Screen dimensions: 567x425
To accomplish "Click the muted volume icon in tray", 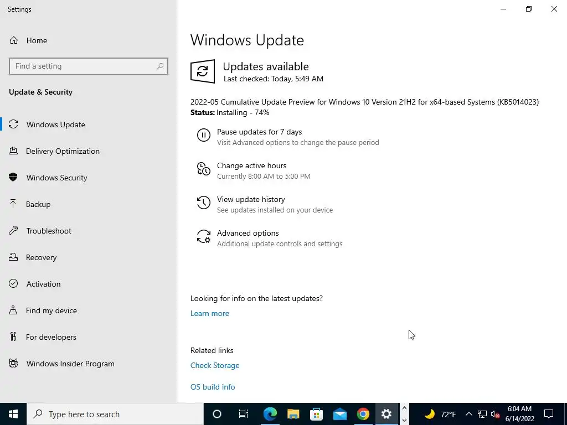I will pos(496,414).
